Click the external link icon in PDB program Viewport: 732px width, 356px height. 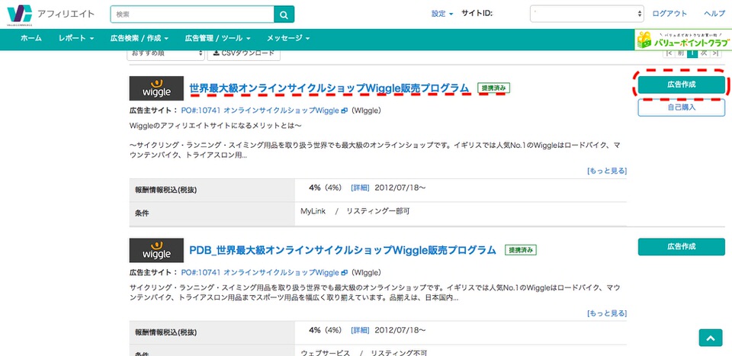pos(345,272)
